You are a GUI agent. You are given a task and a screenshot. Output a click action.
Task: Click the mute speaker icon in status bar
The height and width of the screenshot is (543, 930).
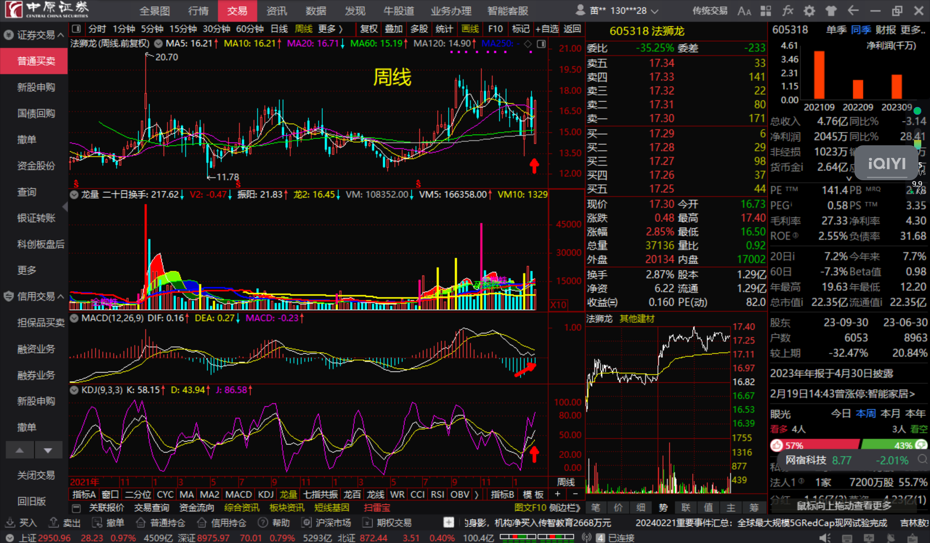pos(824,538)
